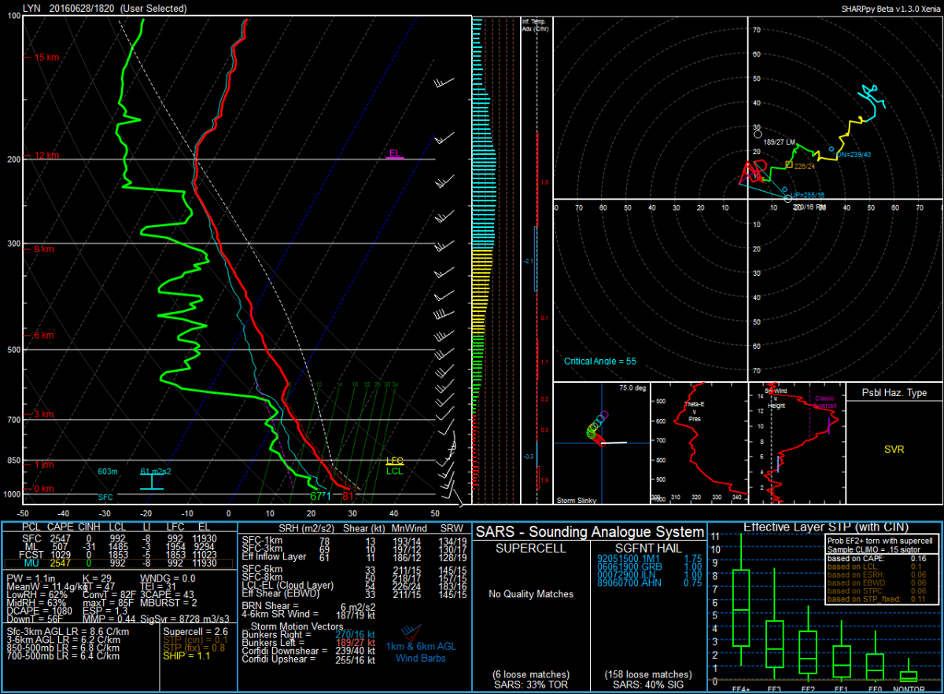Click the SHIP = 1.1 index
The height and width of the screenshot is (694, 944).
(186, 656)
